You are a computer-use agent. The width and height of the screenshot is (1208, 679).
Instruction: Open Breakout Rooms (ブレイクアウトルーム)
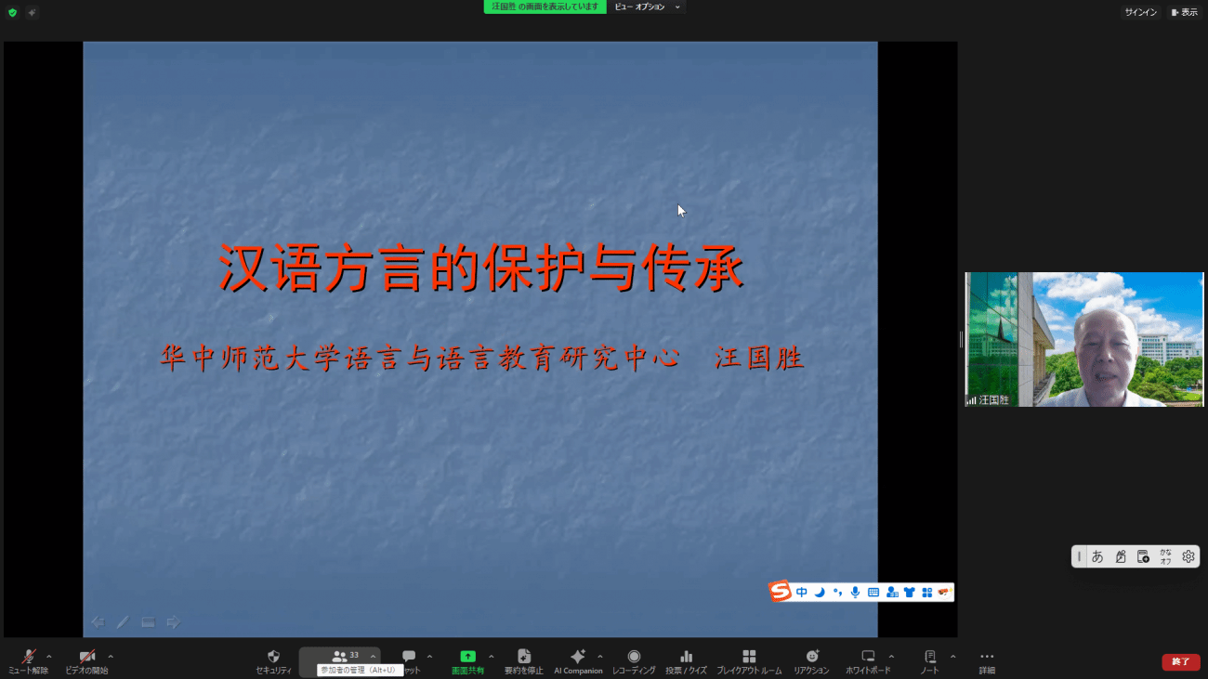click(x=749, y=659)
